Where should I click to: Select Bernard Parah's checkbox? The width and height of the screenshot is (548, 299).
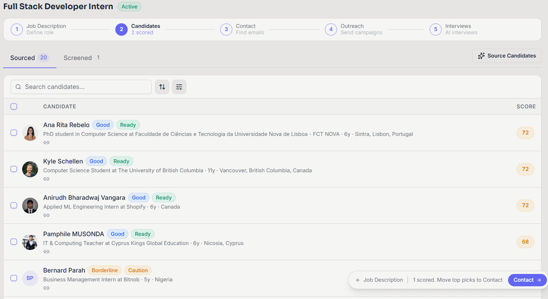coord(14,278)
